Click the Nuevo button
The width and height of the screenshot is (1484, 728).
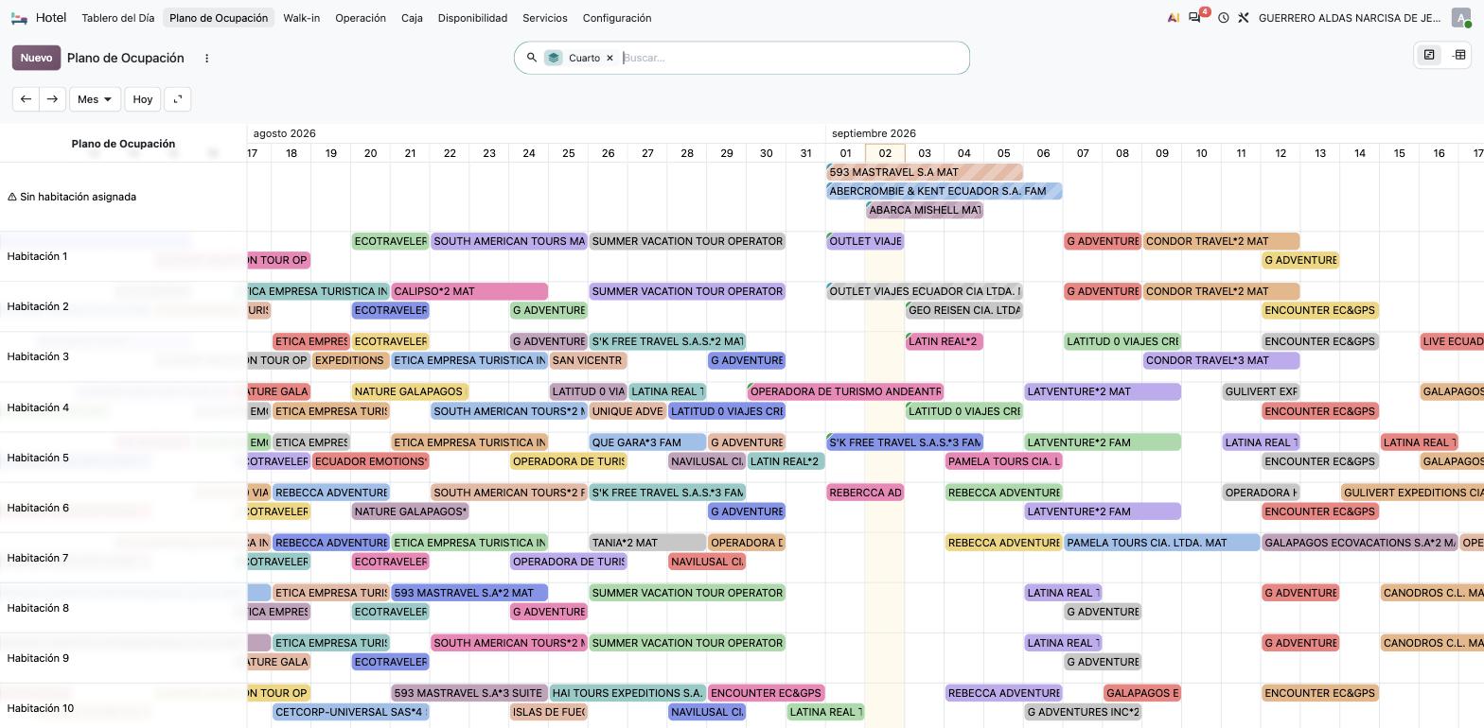tap(36, 58)
